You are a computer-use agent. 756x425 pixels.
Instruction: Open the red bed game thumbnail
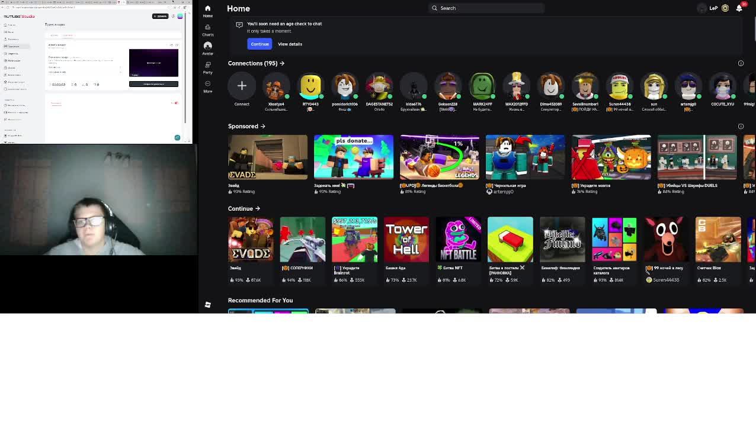coord(510,239)
